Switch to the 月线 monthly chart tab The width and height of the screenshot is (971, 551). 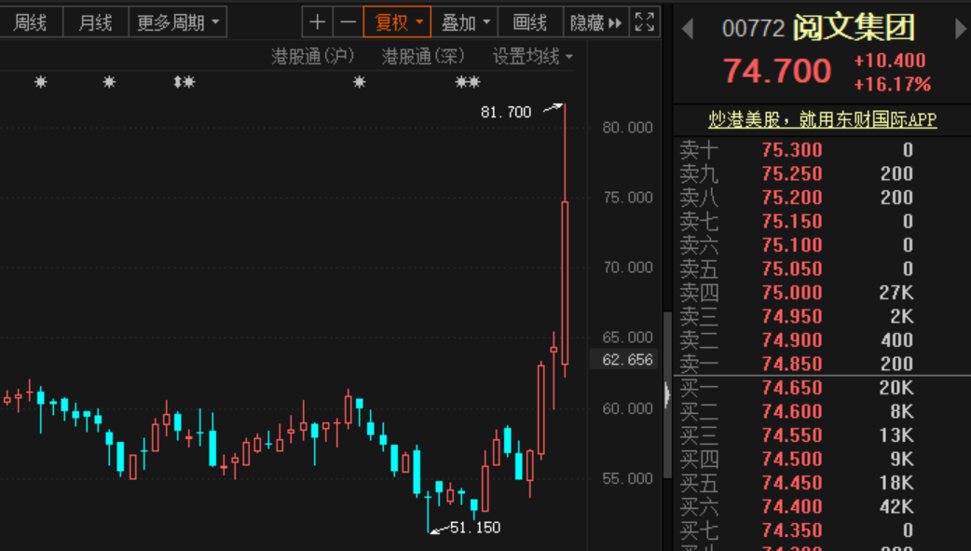(93, 21)
